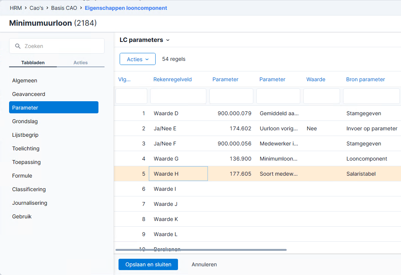The width and height of the screenshot is (401, 275).
Task: Click the Zoeken search field
Action: coord(57,46)
